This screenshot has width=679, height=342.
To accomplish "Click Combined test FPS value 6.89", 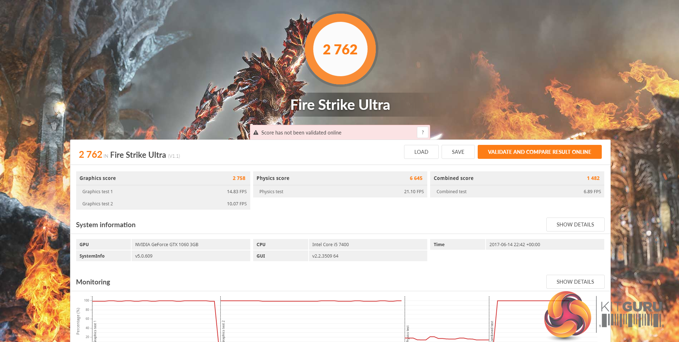I will [592, 192].
